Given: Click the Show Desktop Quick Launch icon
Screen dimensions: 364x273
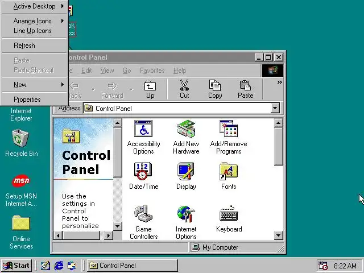Looking at the screenshot, I should pos(45,266).
